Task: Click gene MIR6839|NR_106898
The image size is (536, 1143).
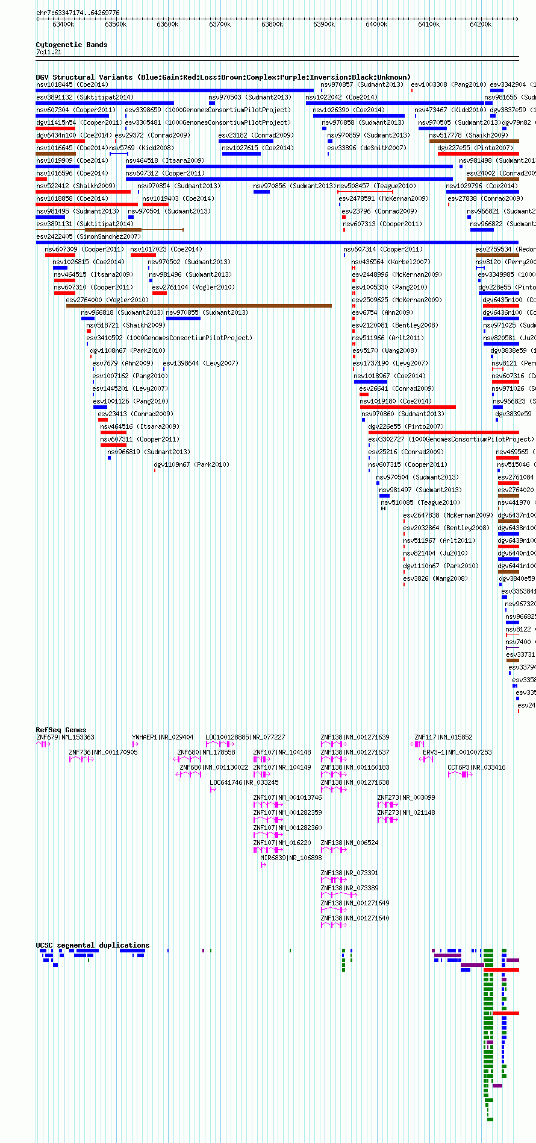Action: (291, 858)
